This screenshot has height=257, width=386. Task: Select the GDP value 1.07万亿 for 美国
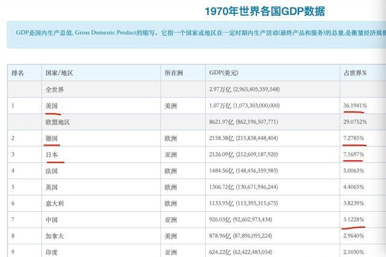coord(244,106)
